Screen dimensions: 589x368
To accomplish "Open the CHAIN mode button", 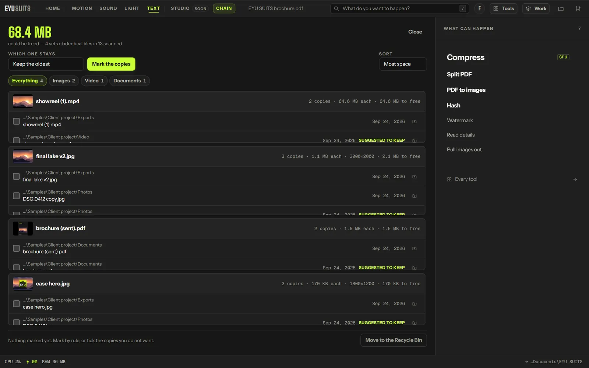I will tap(224, 8).
